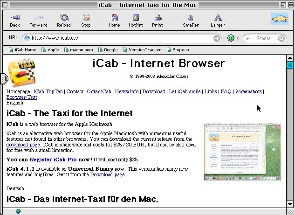Image resolution: width=295 pixels, height=215 pixels.
Task: Click the go arrow in URL field
Action: tap(217, 38)
